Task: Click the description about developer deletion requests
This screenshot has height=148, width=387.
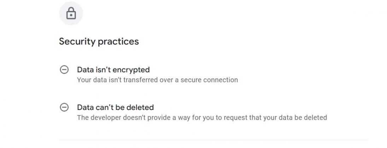Action: (x=202, y=117)
